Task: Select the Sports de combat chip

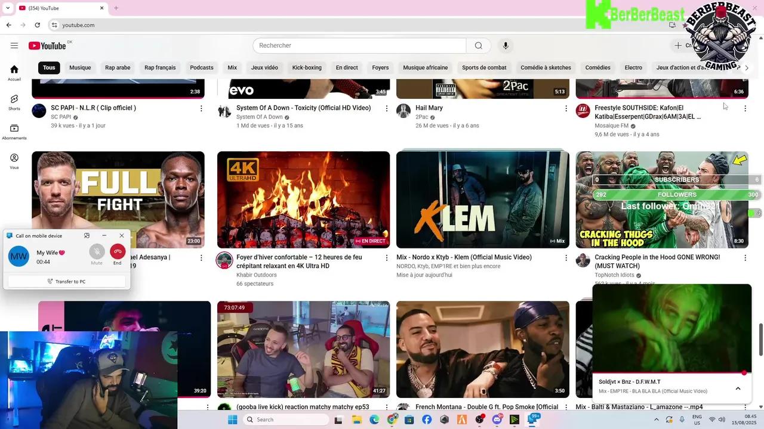Action: [x=484, y=67]
